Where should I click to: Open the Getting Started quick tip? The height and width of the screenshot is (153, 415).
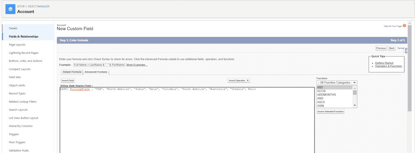pos(384,63)
